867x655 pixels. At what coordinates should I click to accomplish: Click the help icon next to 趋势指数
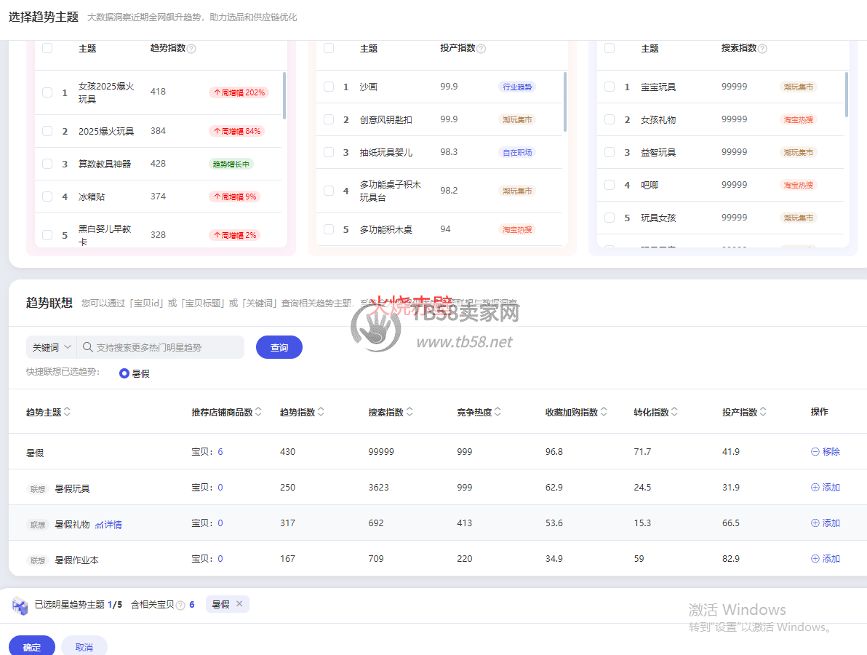tap(191, 49)
